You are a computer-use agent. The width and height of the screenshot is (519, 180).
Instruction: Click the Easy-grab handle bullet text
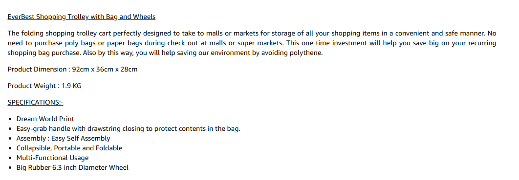129,128
